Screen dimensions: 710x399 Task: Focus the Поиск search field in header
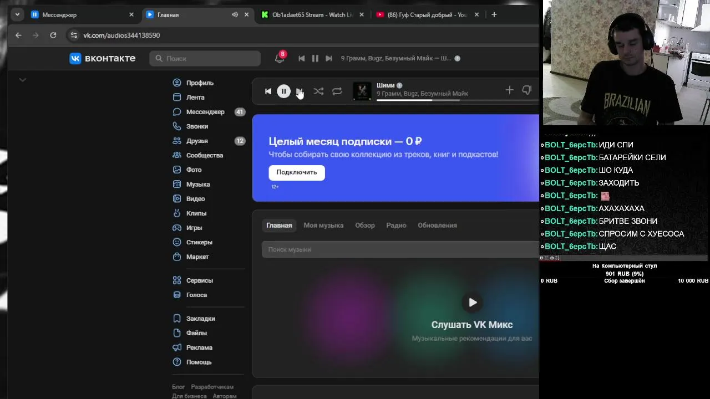click(x=205, y=58)
